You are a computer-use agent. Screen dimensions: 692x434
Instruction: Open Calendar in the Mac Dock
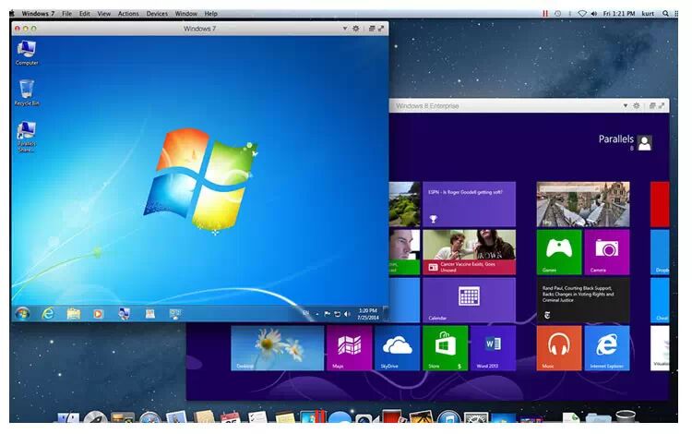pos(230,417)
